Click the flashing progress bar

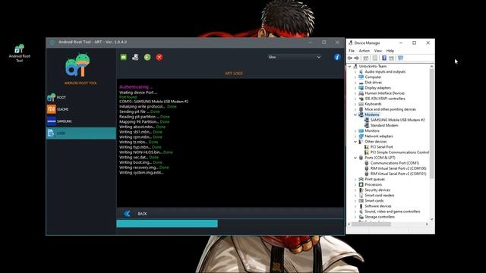pos(230,224)
